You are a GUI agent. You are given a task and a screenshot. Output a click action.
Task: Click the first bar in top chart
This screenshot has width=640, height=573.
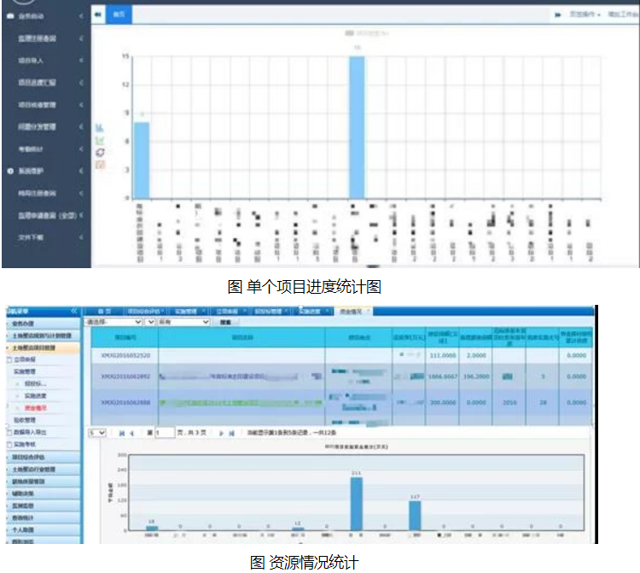pos(142,160)
